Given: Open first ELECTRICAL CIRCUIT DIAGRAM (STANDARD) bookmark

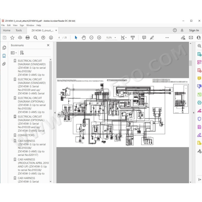Looking at the screenshot, I should tap(32, 68).
